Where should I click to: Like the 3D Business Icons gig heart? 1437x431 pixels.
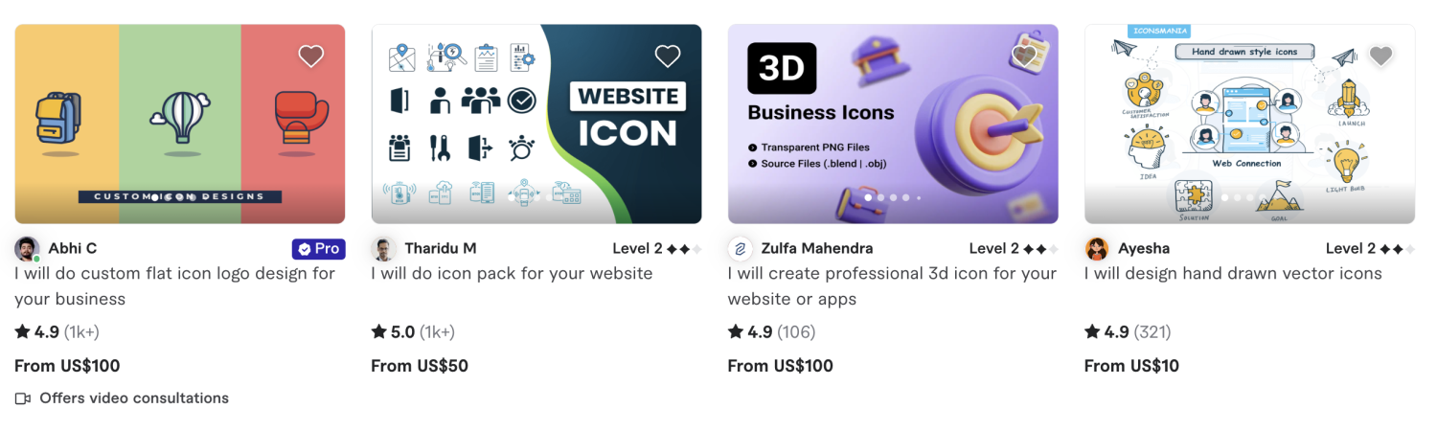pyautogui.click(x=1024, y=57)
